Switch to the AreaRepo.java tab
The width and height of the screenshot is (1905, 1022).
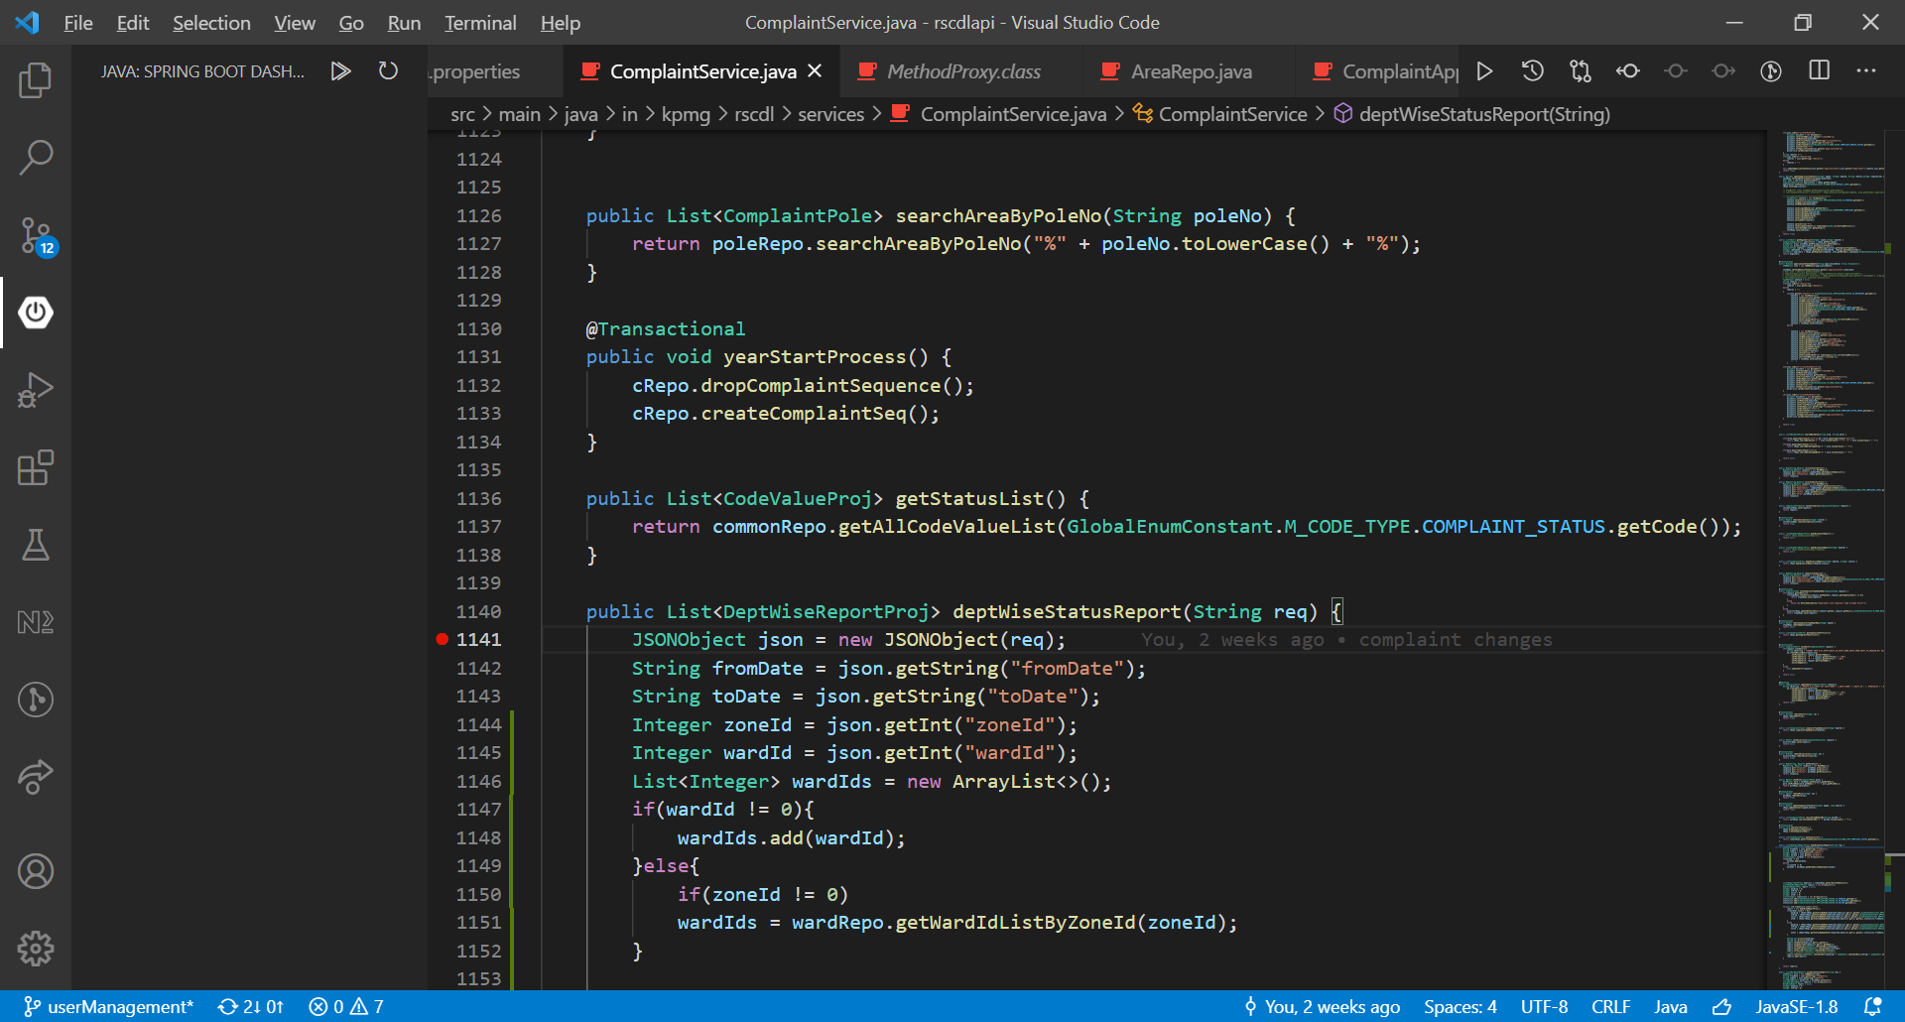tap(1191, 70)
